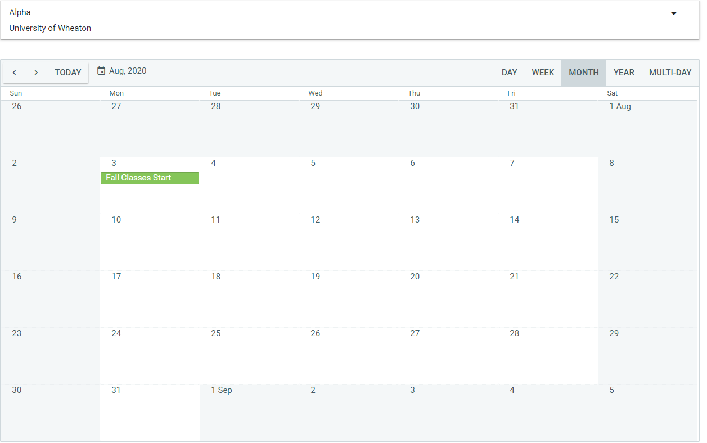
Task: Go to the previous month using left chevron
Action: (15, 73)
